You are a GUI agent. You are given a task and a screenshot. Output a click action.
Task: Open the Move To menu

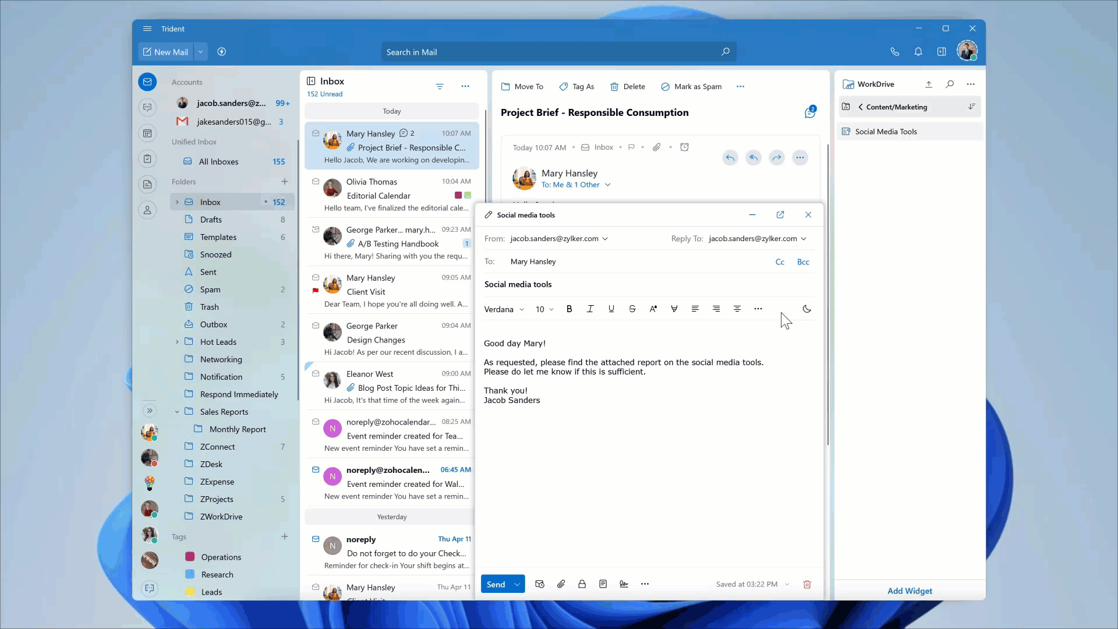click(x=522, y=87)
